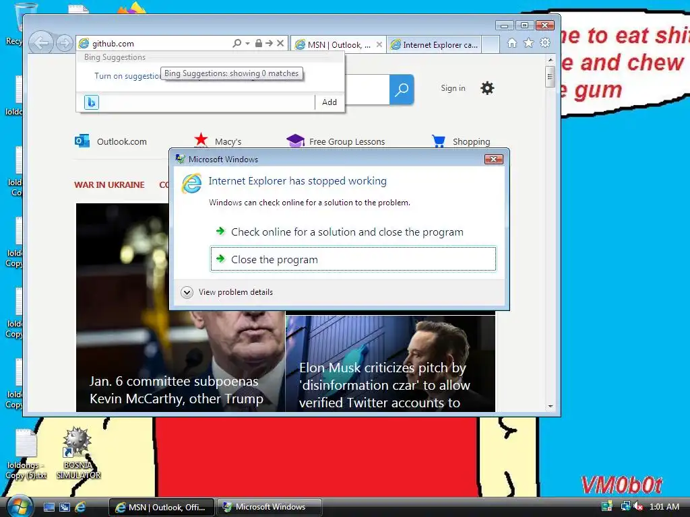The image size is (690, 517).
Task: Click Turn on suggestions link
Action: point(127,75)
